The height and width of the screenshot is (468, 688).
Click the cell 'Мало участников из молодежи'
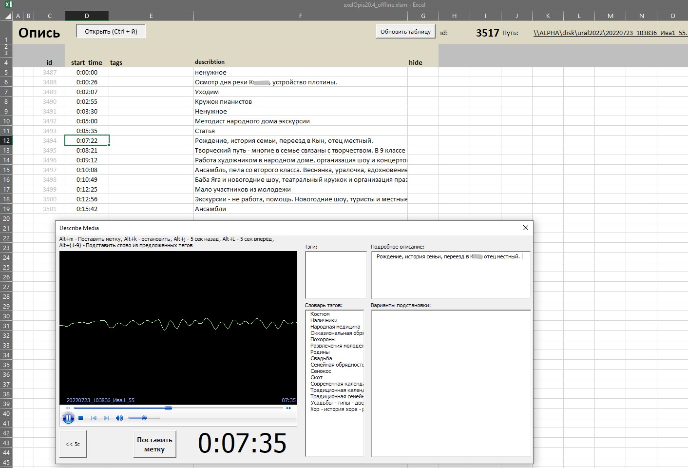[x=301, y=189]
